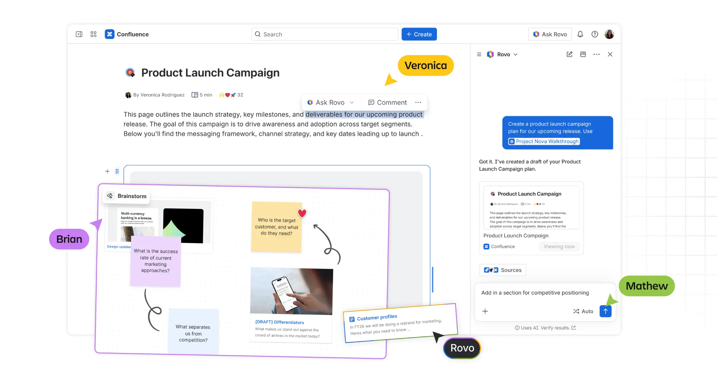Viewport: 717px width, 378px height.
Task: Click the Search field
Action: point(325,34)
